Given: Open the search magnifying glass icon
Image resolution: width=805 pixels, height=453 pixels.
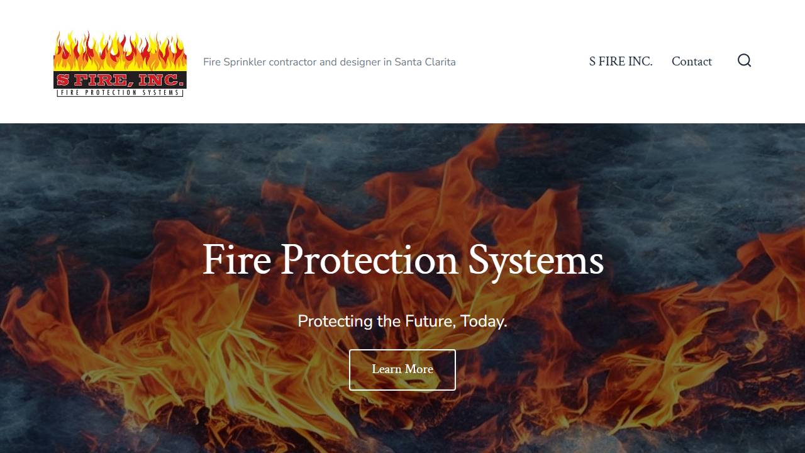Looking at the screenshot, I should (x=745, y=60).
